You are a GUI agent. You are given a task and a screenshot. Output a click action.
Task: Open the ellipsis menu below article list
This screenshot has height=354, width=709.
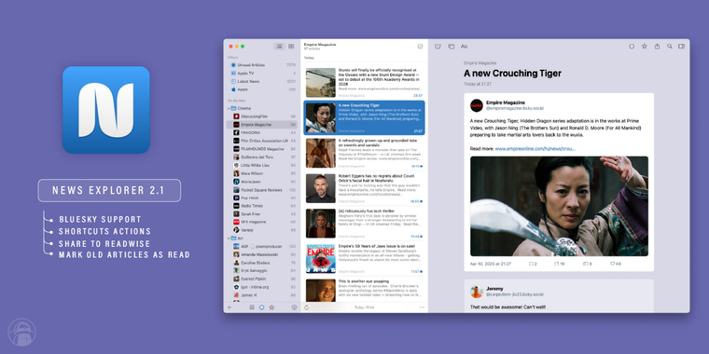click(422, 307)
